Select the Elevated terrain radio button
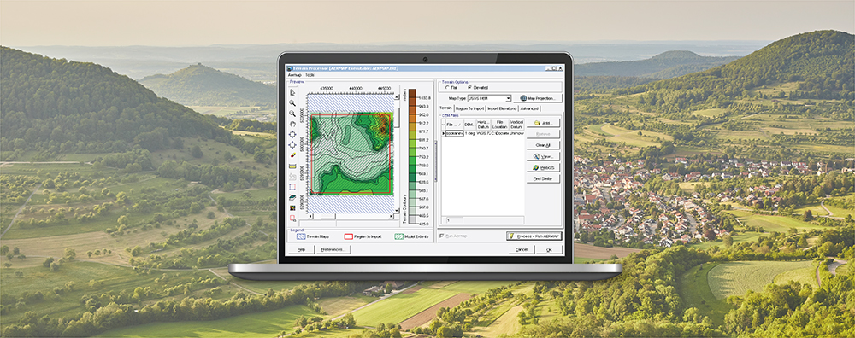The image size is (855, 338). tap(469, 87)
